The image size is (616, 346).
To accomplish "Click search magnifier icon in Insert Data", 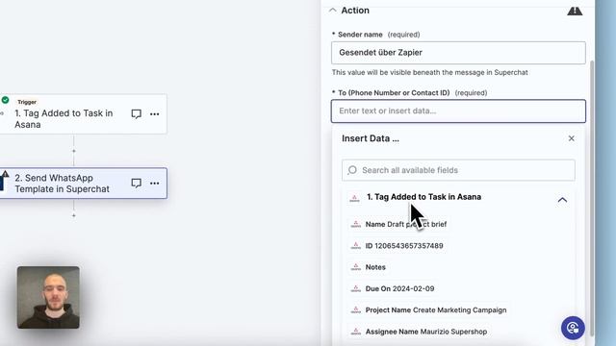I will (352, 170).
